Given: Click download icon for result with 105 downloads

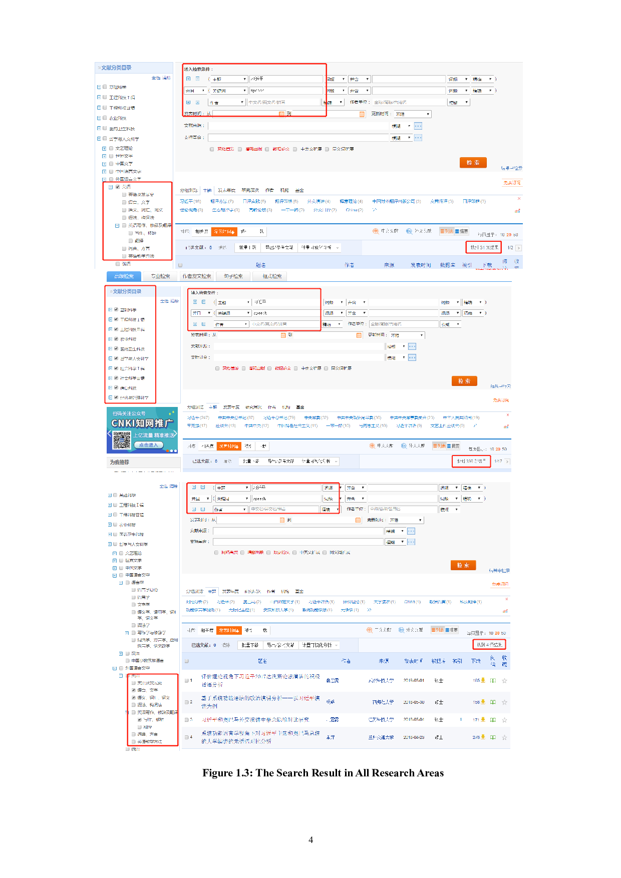Looking at the screenshot, I should [x=483, y=680].
